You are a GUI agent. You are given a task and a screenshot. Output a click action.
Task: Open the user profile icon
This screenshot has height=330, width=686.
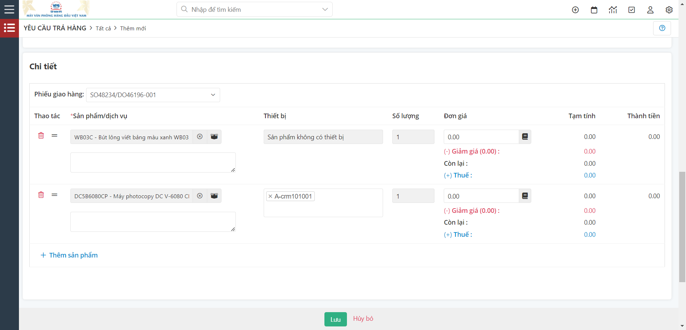pyautogui.click(x=650, y=10)
